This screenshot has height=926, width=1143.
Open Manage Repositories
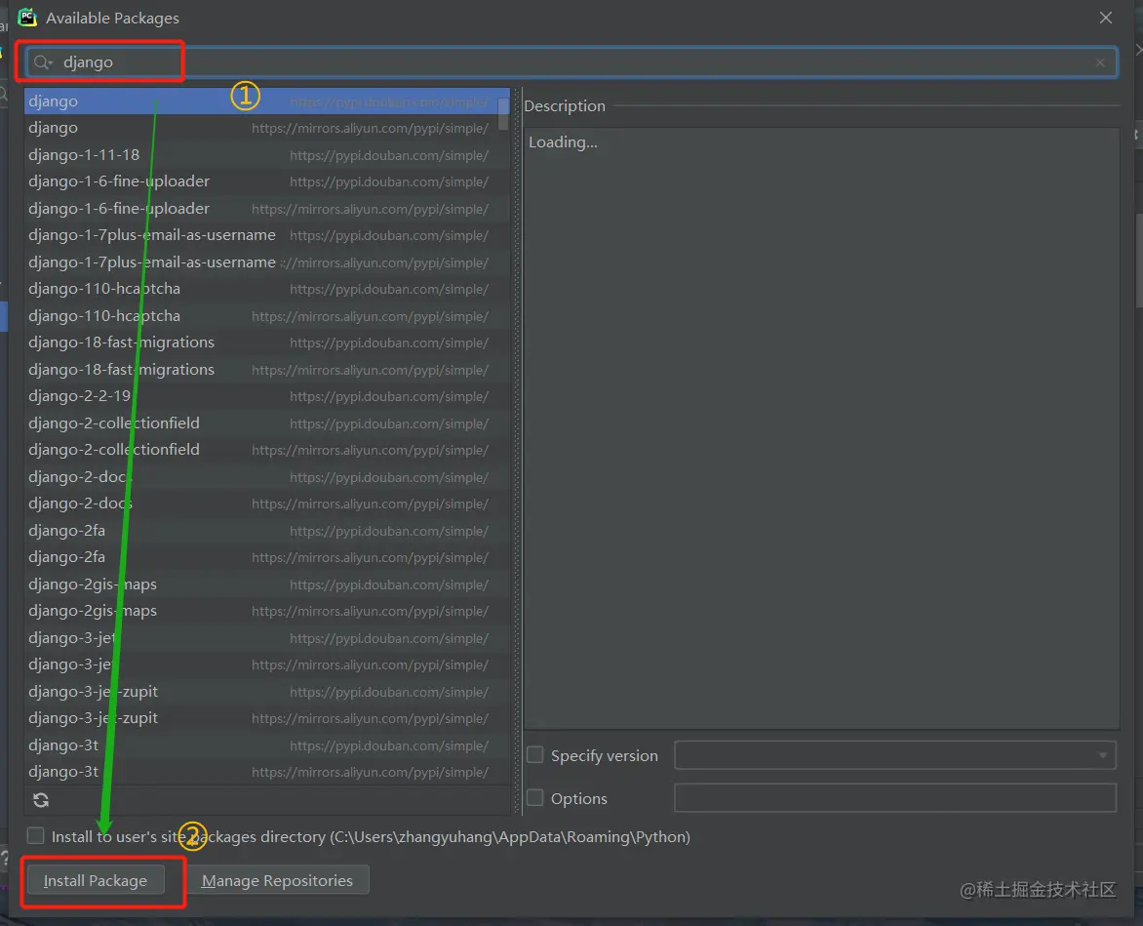[277, 881]
